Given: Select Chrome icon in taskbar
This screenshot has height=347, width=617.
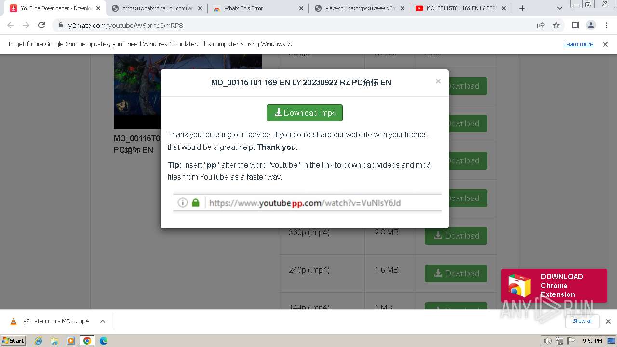Looking at the screenshot, I should pyautogui.click(x=87, y=341).
